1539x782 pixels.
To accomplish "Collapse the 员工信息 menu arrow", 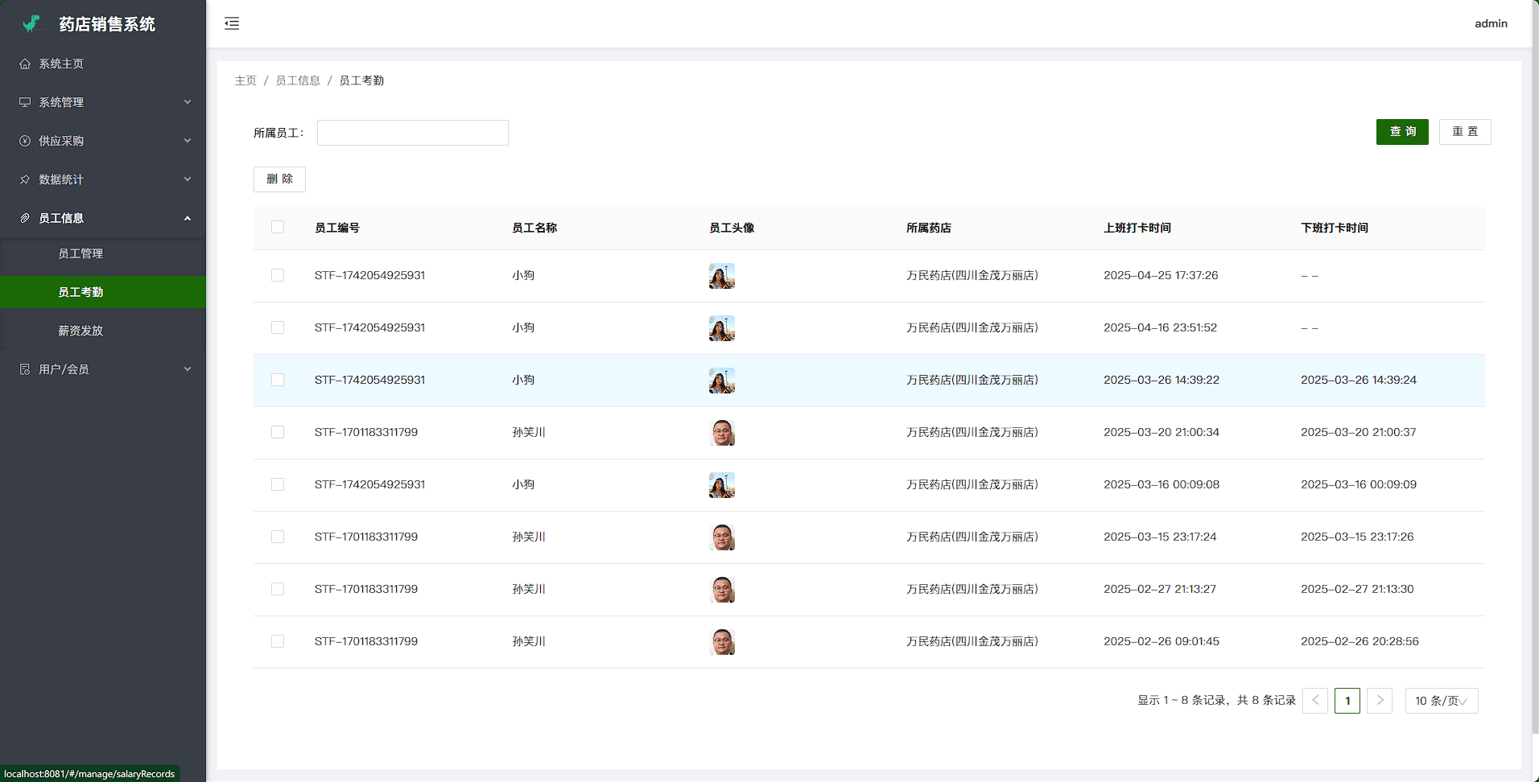I will pos(188,218).
